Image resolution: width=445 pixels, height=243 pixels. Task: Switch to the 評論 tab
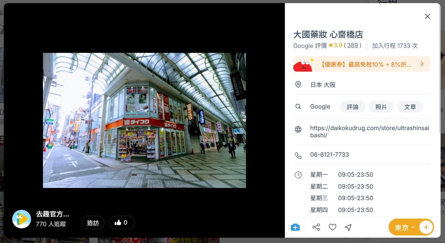[x=353, y=106]
